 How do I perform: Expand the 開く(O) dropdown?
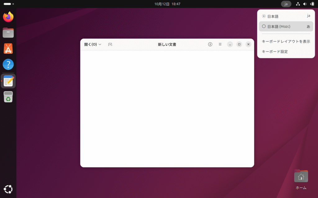[x=93, y=45]
